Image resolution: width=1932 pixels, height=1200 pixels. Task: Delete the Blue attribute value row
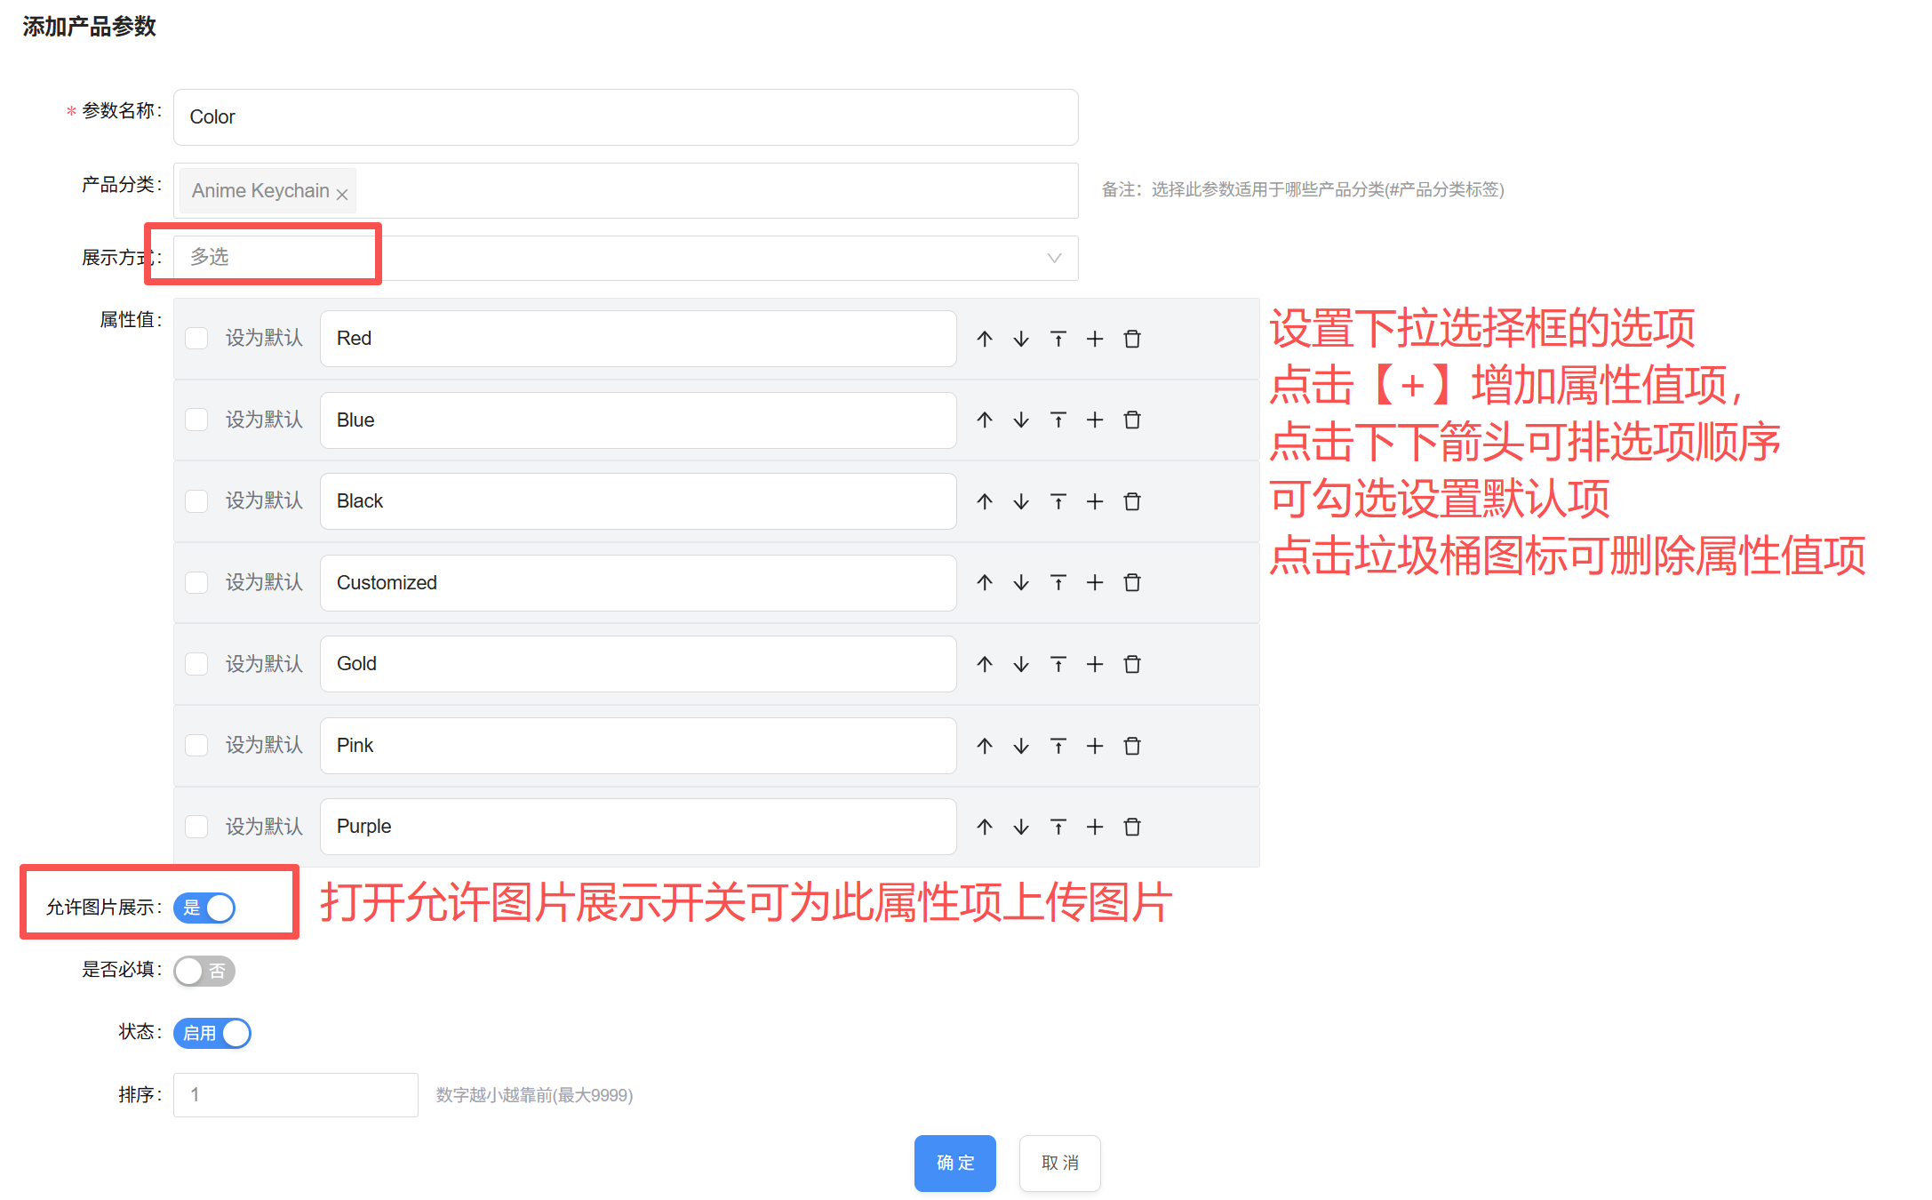point(1132,420)
